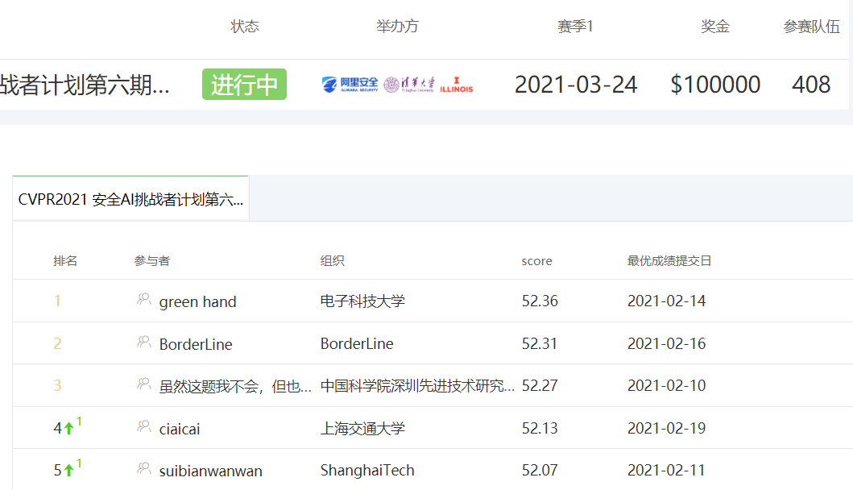
Task: Click submission date 2021-02-14
Action: pos(666,301)
